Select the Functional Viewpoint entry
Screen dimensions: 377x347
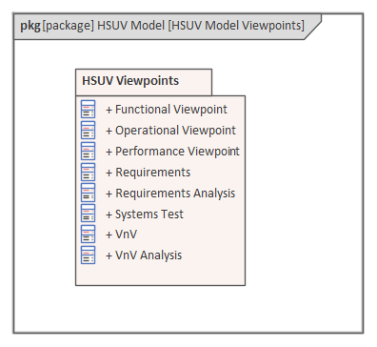point(167,110)
